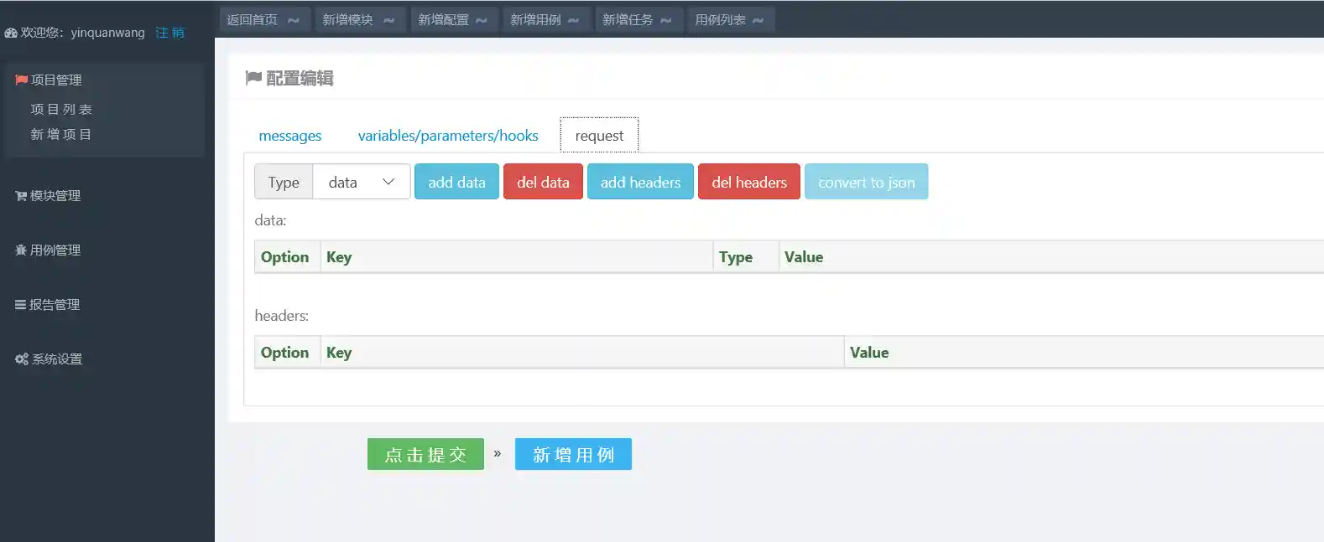Click the bug icon beside 用例管理
Viewport: 1324px width, 542px height.
[x=21, y=250]
